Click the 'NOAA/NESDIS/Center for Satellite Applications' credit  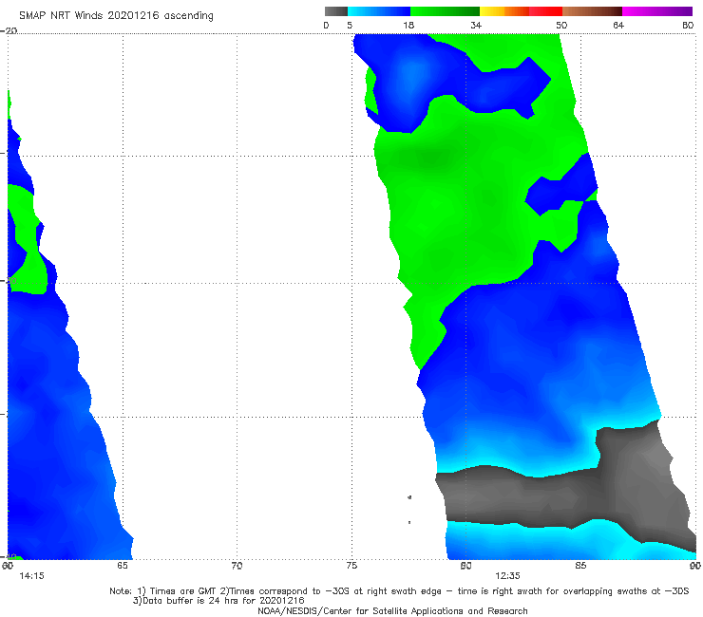coord(392,611)
